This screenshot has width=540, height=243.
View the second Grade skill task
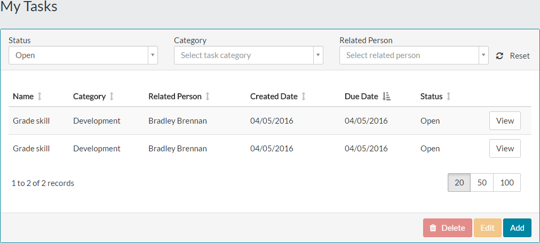click(505, 149)
